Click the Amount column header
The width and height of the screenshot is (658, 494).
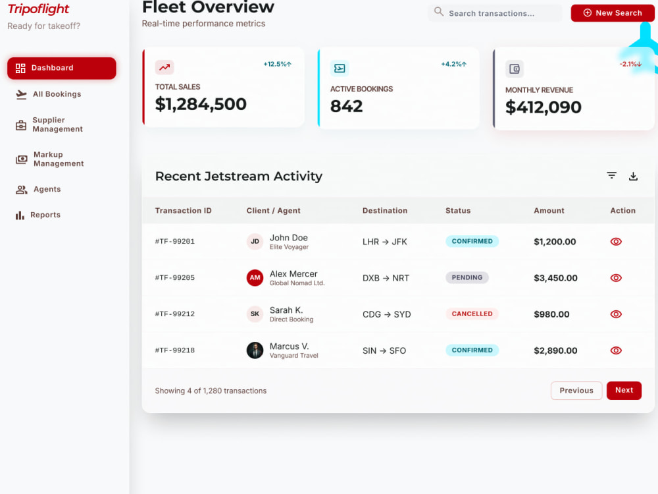[x=549, y=211]
